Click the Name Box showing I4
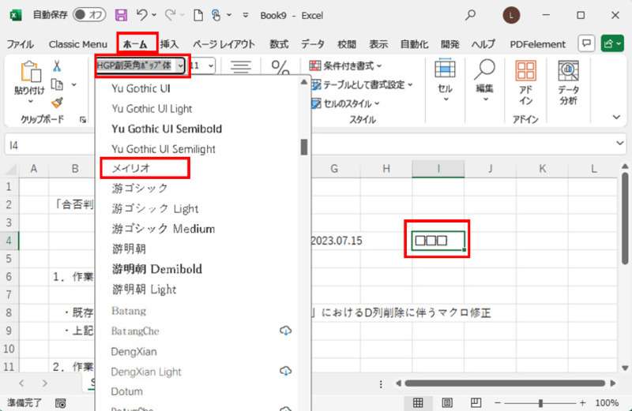 (48, 145)
